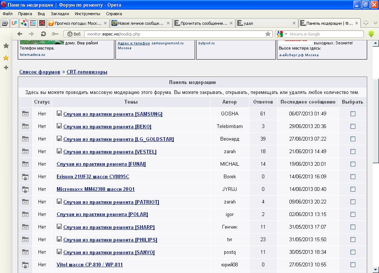Check the box for the PHILIPS topic
Image resolution: width=379 pixels, height=273 pixels.
[353, 240]
